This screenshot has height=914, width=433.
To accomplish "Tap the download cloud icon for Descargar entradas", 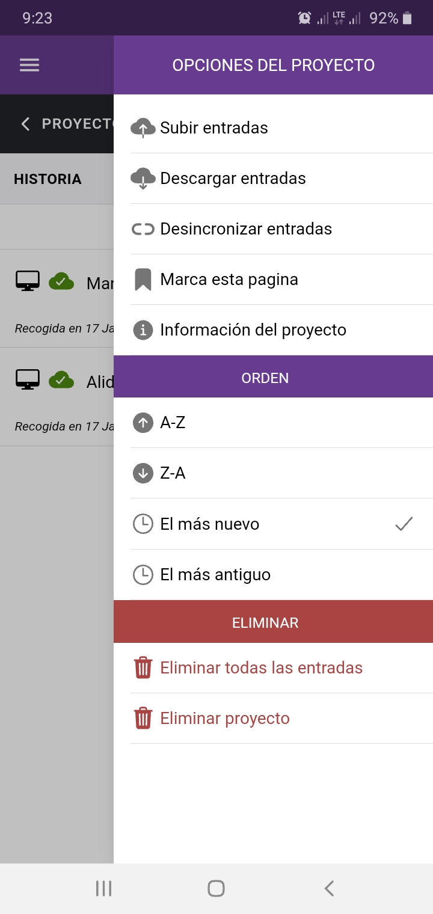I will point(143,178).
